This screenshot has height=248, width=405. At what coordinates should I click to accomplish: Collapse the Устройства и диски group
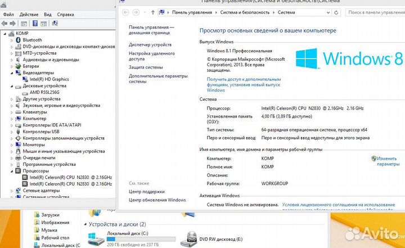(x=85, y=224)
